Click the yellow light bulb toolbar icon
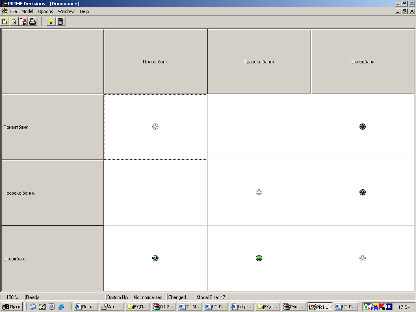The width and height of the screenshot is (416, 312). click(51, 22)
